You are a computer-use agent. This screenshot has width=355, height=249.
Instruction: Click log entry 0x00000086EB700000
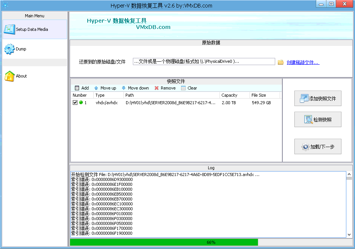coord(102,199)
